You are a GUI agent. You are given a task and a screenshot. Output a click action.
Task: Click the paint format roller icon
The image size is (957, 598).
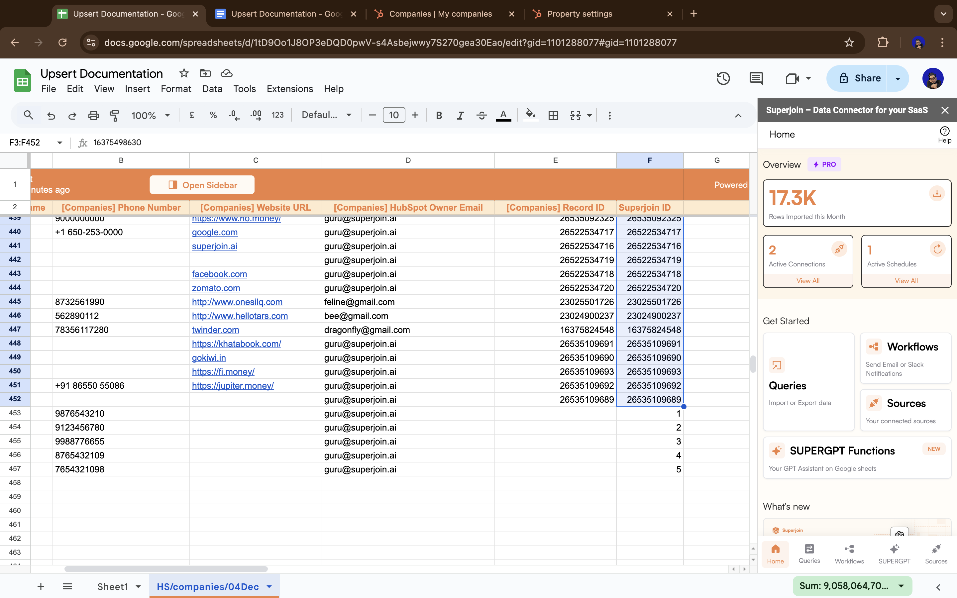(114, 116)
